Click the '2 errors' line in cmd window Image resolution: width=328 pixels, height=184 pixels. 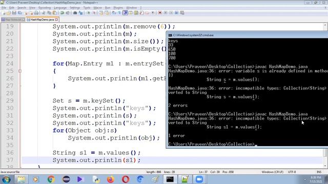coord(178,105)
